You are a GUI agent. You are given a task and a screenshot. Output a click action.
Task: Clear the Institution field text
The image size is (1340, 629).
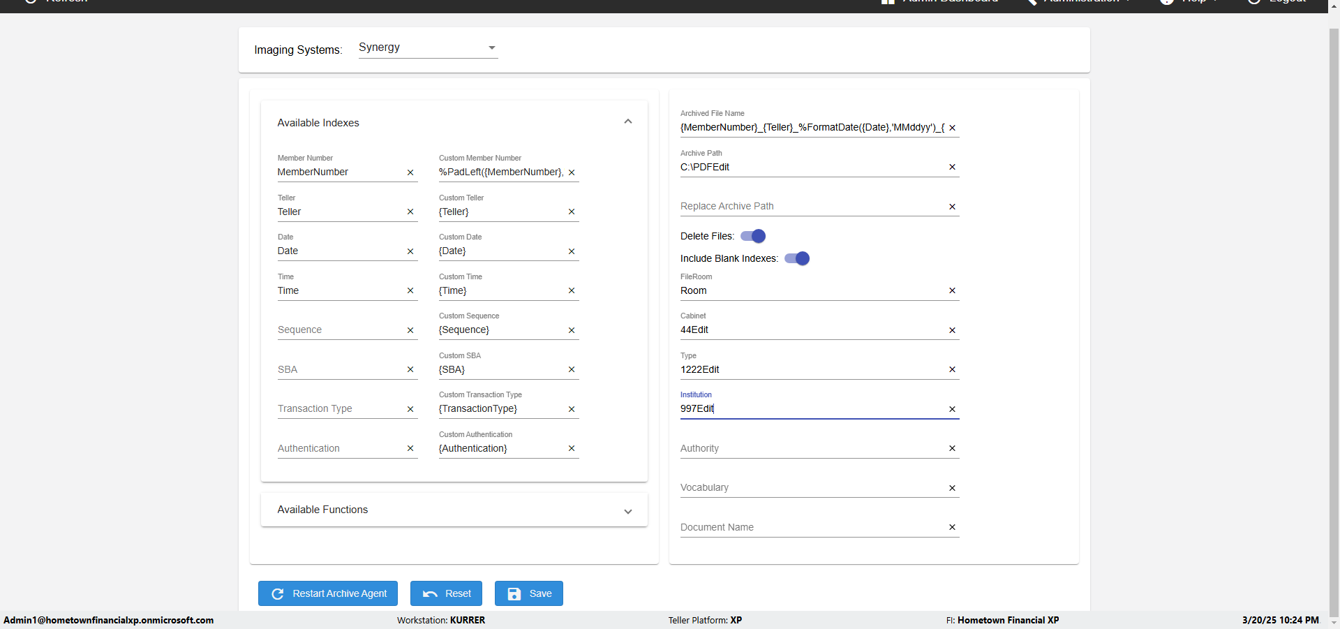pos(952,409)
